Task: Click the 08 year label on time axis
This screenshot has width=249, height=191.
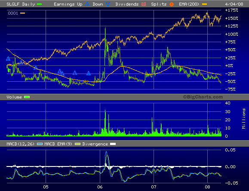Action: pos(207,187)
